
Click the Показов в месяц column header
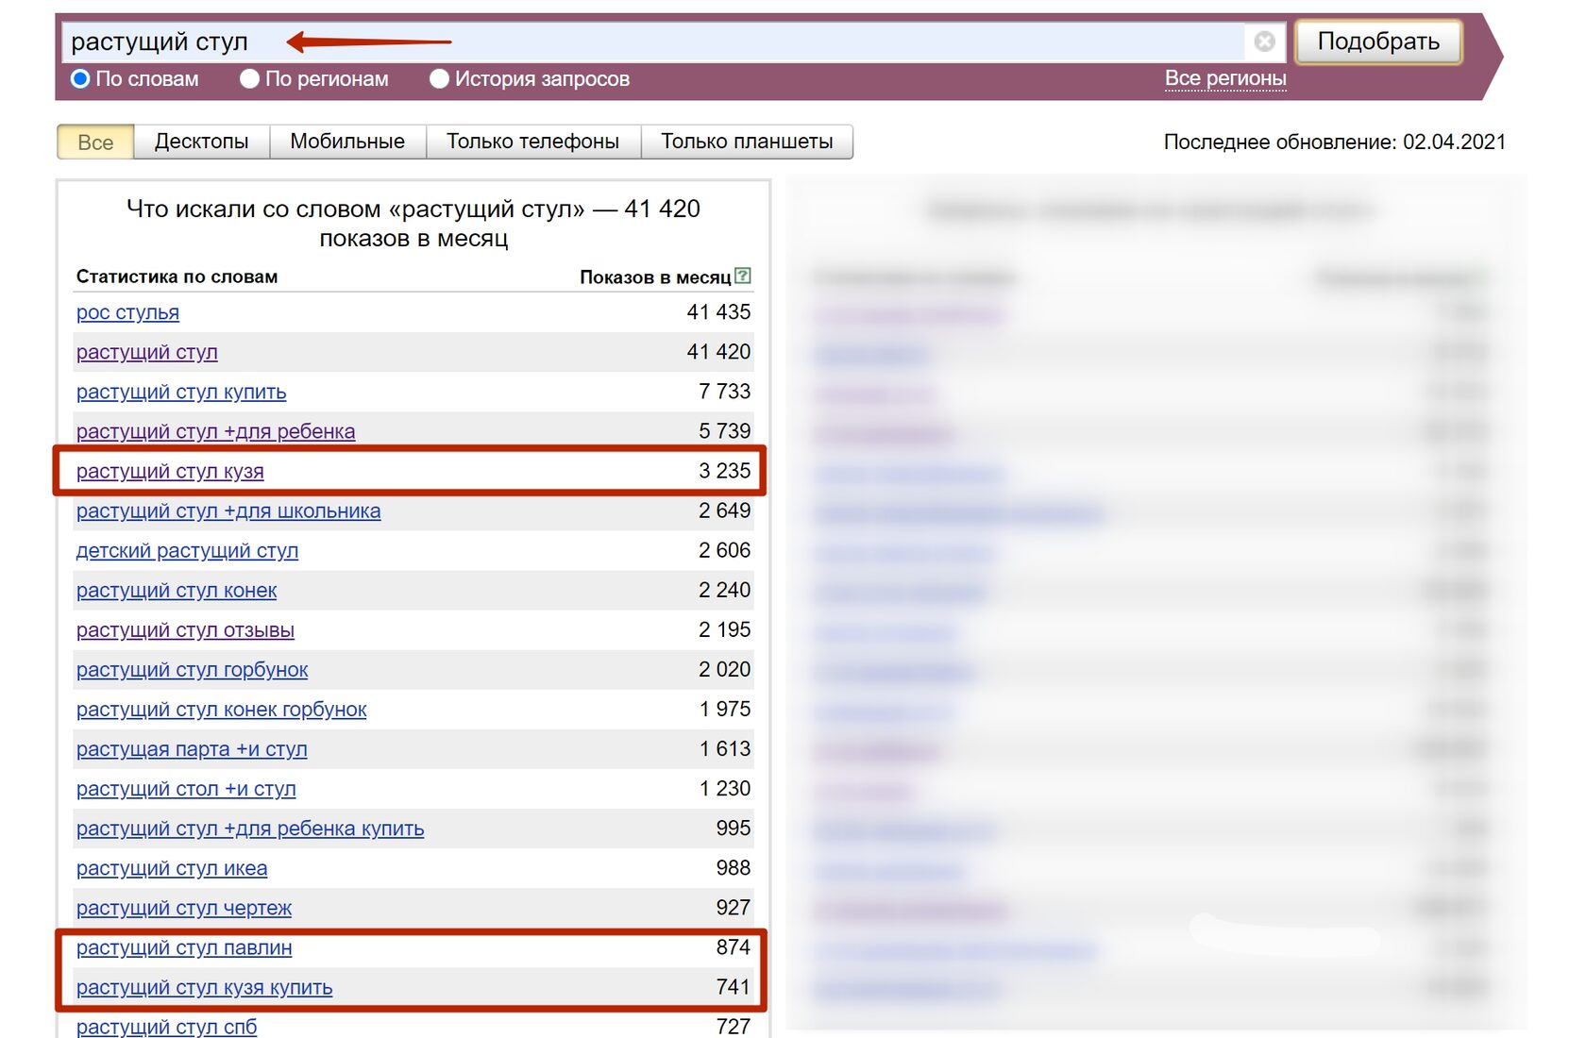(655, 276)
